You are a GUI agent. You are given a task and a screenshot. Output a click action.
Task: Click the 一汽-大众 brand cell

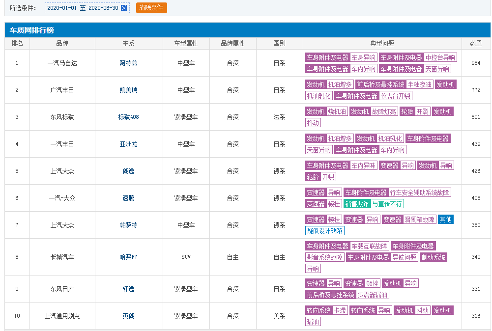pos(62,198)
